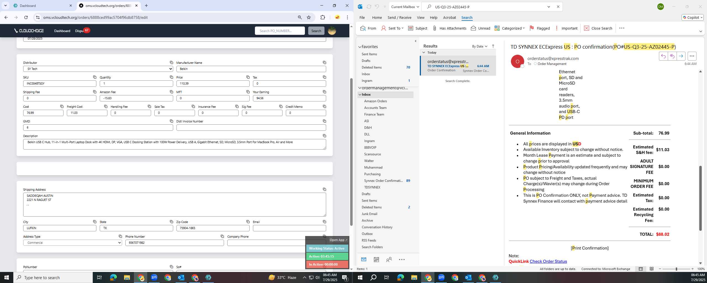Open user avatar in CloudChoice header

coord(332,31)
